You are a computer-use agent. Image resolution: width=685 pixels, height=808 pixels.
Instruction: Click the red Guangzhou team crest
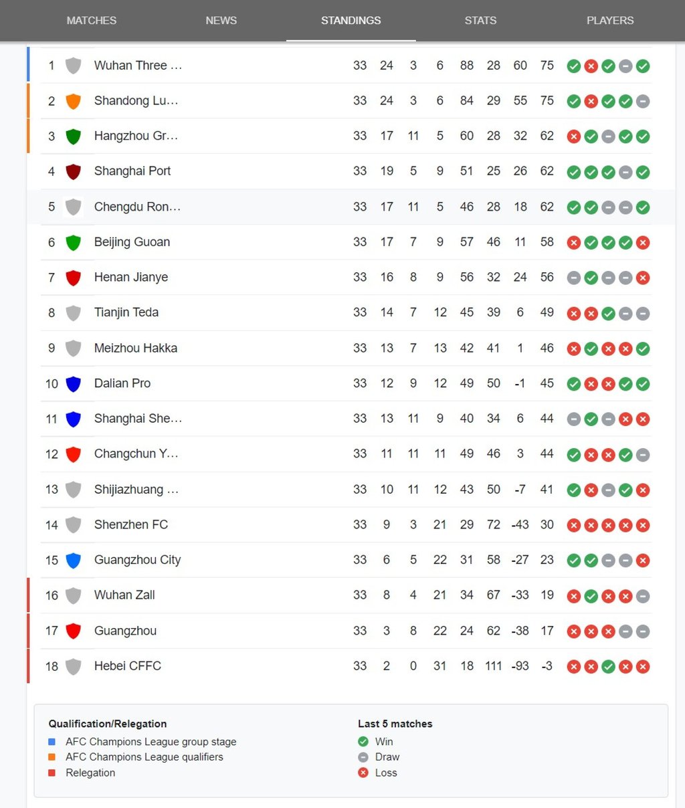(x=74, y=631)
